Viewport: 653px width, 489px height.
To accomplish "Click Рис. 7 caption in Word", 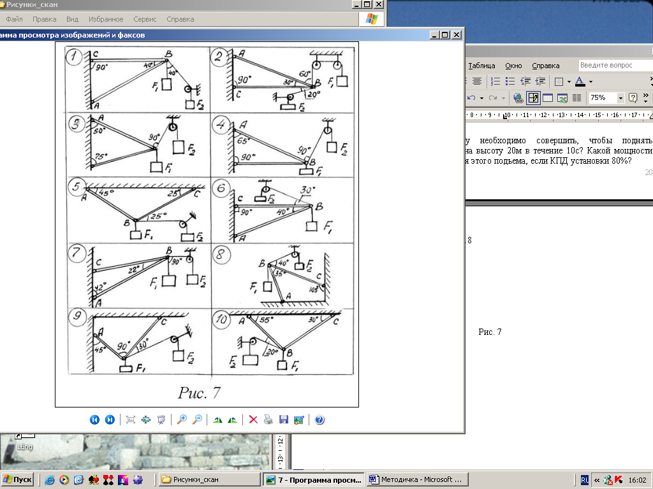I will [x=490, y=332].
